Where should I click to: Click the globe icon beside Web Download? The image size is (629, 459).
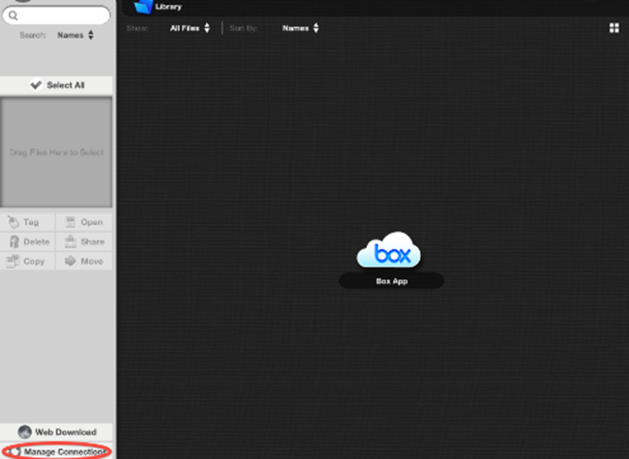coord(25,432)
